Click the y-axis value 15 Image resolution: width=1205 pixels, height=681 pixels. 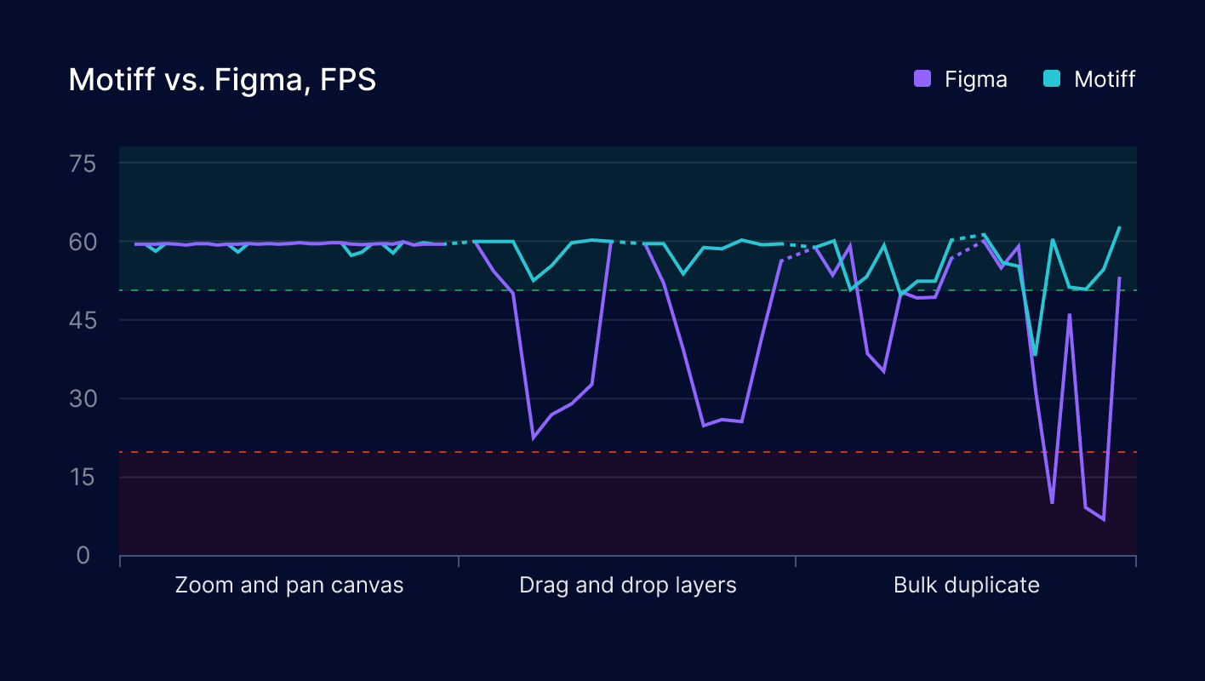pyautogui.click(x=83, y=478)
